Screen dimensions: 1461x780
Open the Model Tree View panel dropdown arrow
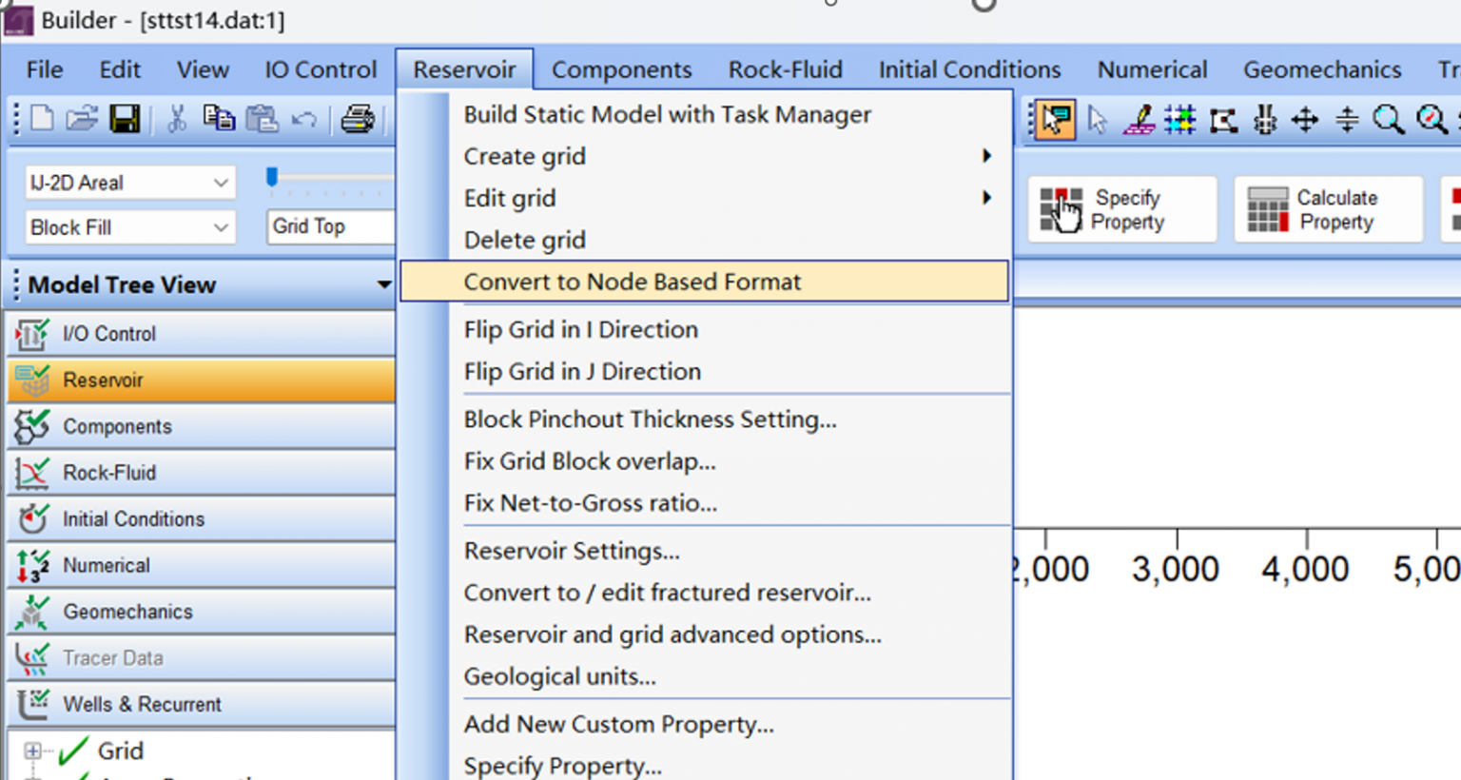(x=383, y=284)
